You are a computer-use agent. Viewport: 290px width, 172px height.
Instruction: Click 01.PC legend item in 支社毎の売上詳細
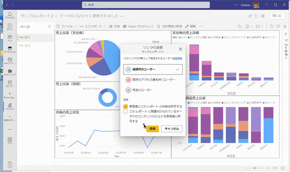[x=183, y=37]
